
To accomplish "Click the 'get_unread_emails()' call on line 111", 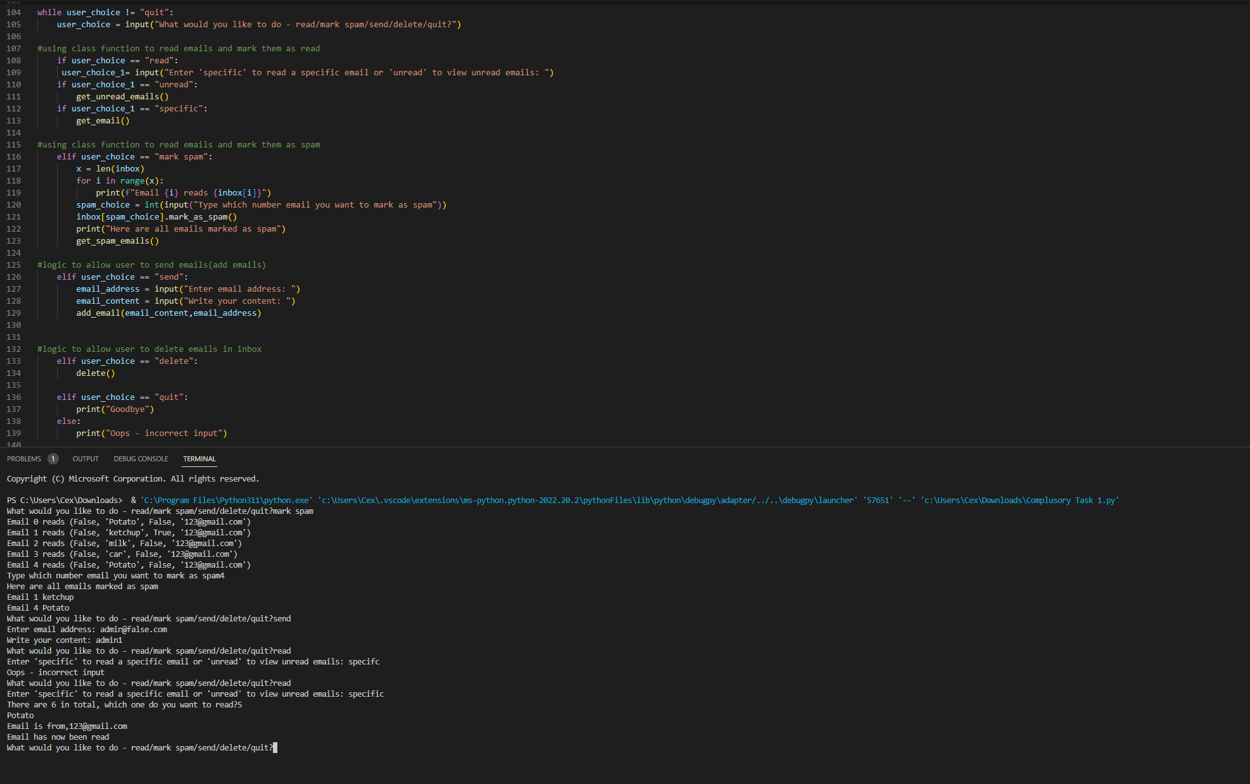I will point(123,97).
